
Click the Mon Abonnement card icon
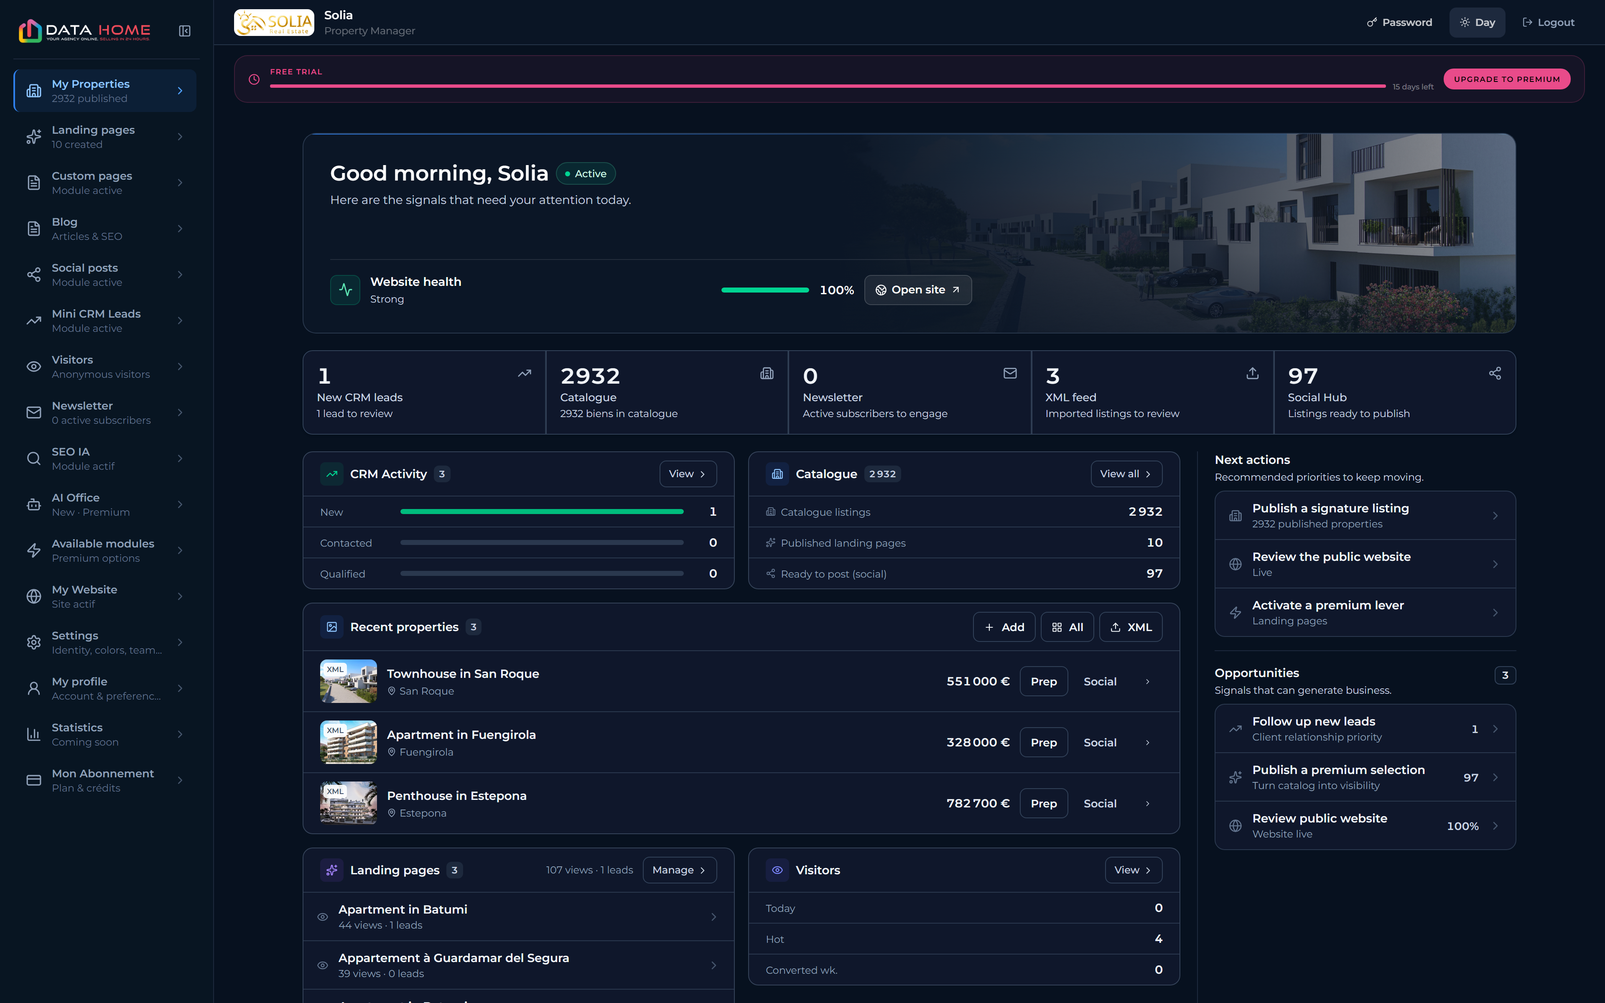click(x=34, y=780)
